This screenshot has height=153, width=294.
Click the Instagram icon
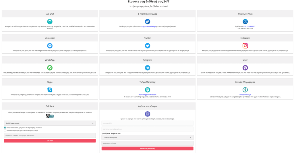245,46
